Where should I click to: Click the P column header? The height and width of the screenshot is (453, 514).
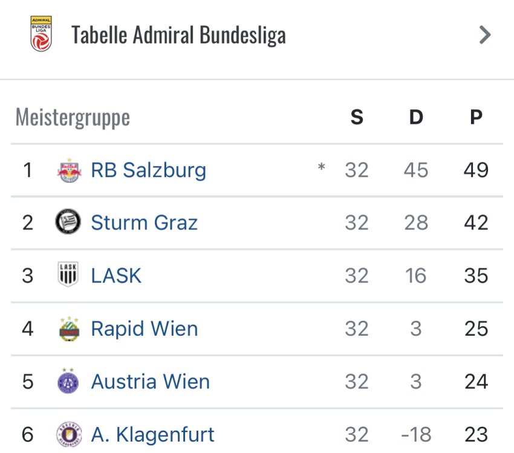[476, 117]
